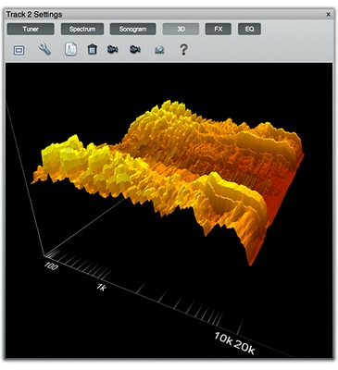338x370 pixels.
Task: Switch to the Tuner tab
Action: coord(31,30)
